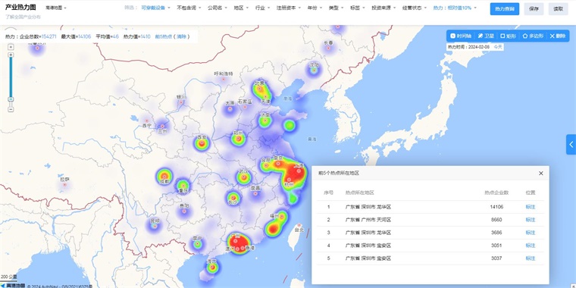
Task: Click the square button above the zoom plus button
Action: click(11, 47)
